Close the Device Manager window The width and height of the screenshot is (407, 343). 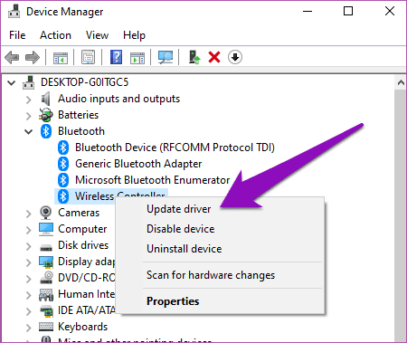390,12
